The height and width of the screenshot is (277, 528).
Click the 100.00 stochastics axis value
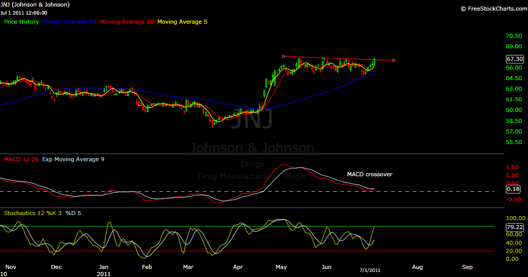pyautogui.click(x=515, y=218)
